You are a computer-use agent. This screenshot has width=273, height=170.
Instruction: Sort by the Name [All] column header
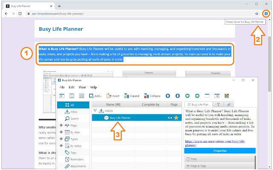[x=113, y=105]
